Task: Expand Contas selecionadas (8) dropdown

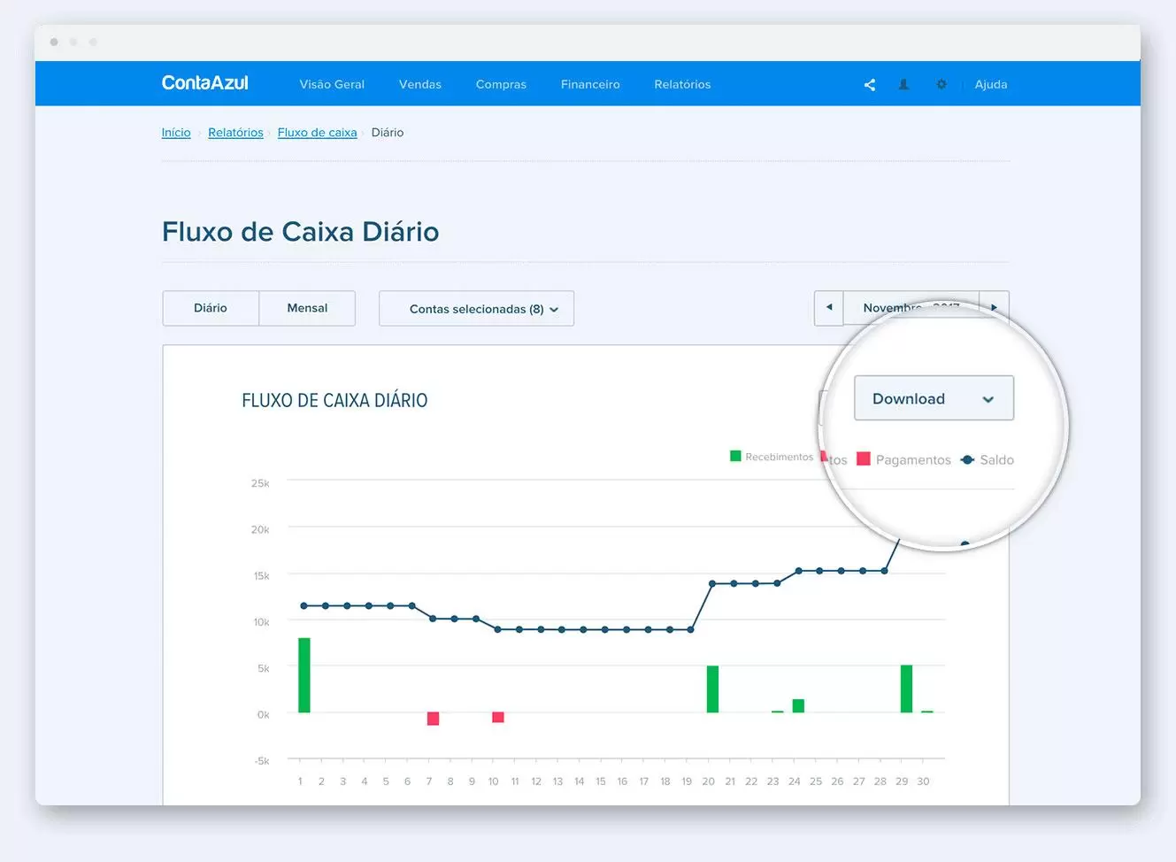Action: (476, 309)
